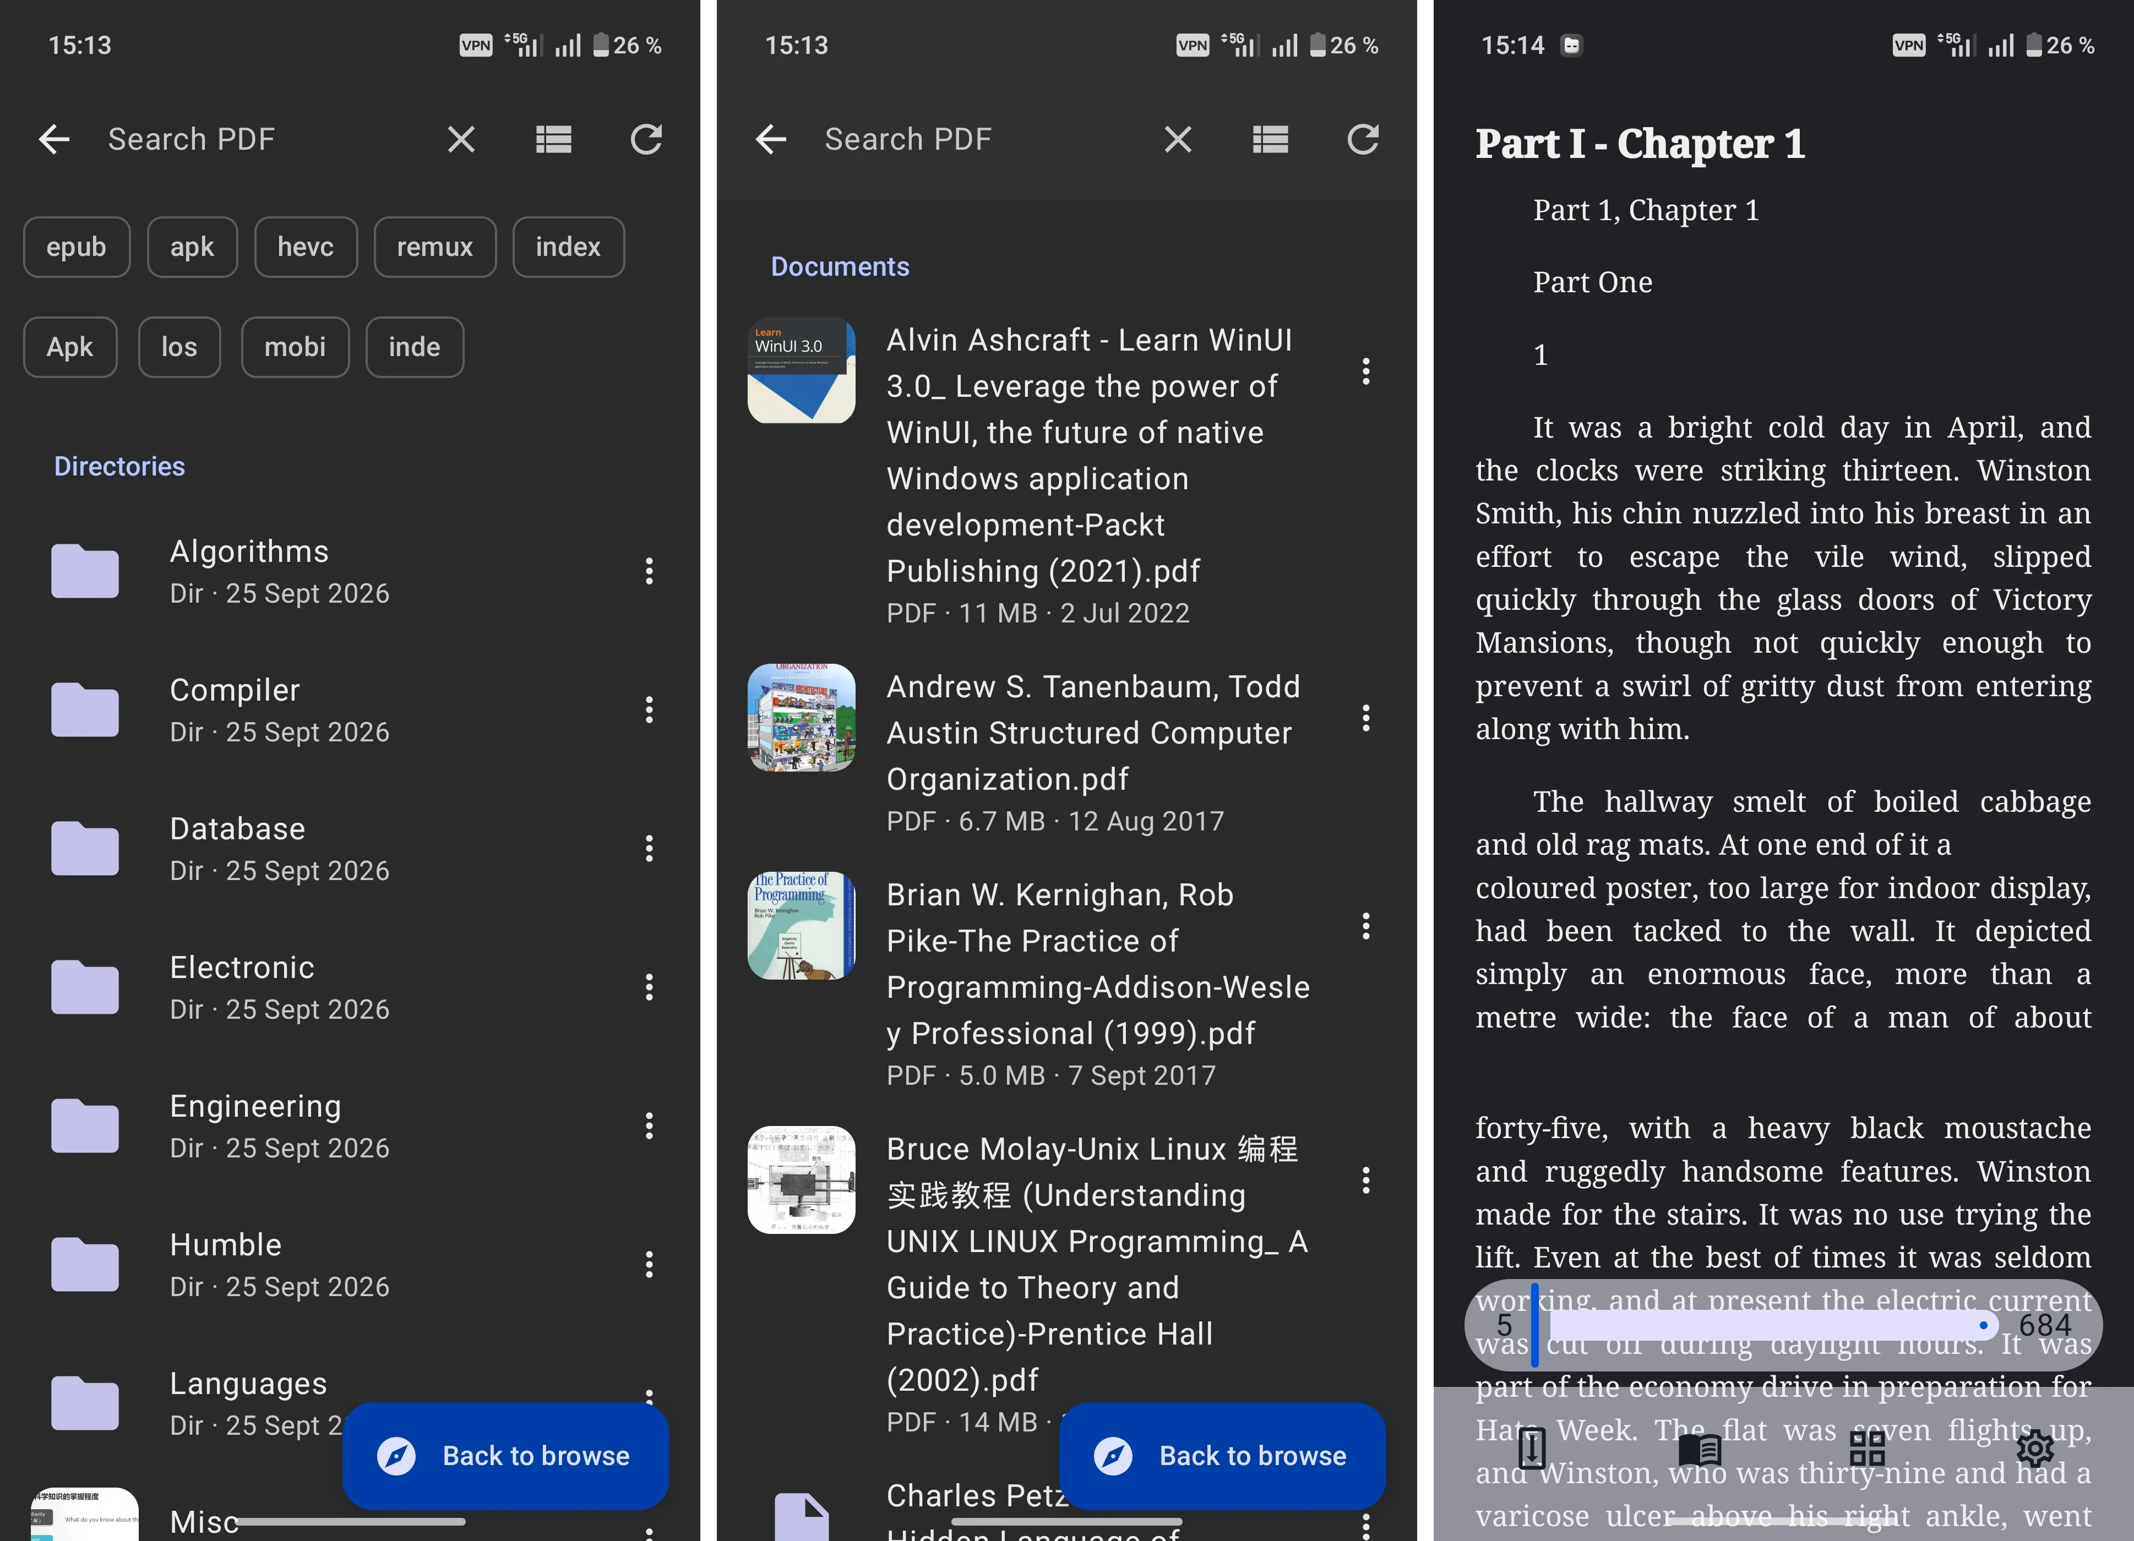This screenshot has width=2134, height=1541.
Task: Open the Algorithms folder icon
Action: pyautogui.click(x=85, y=571)
